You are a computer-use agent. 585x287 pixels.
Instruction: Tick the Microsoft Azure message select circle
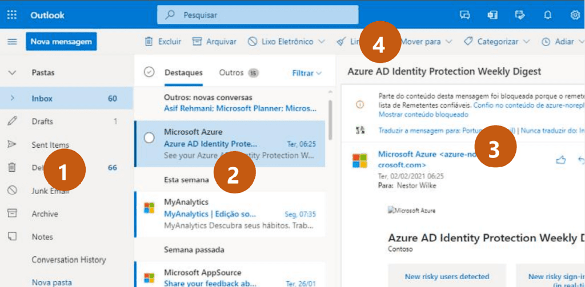coord(149,138)
